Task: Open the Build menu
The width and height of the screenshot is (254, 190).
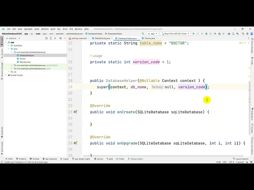Action: click(53, 29)
